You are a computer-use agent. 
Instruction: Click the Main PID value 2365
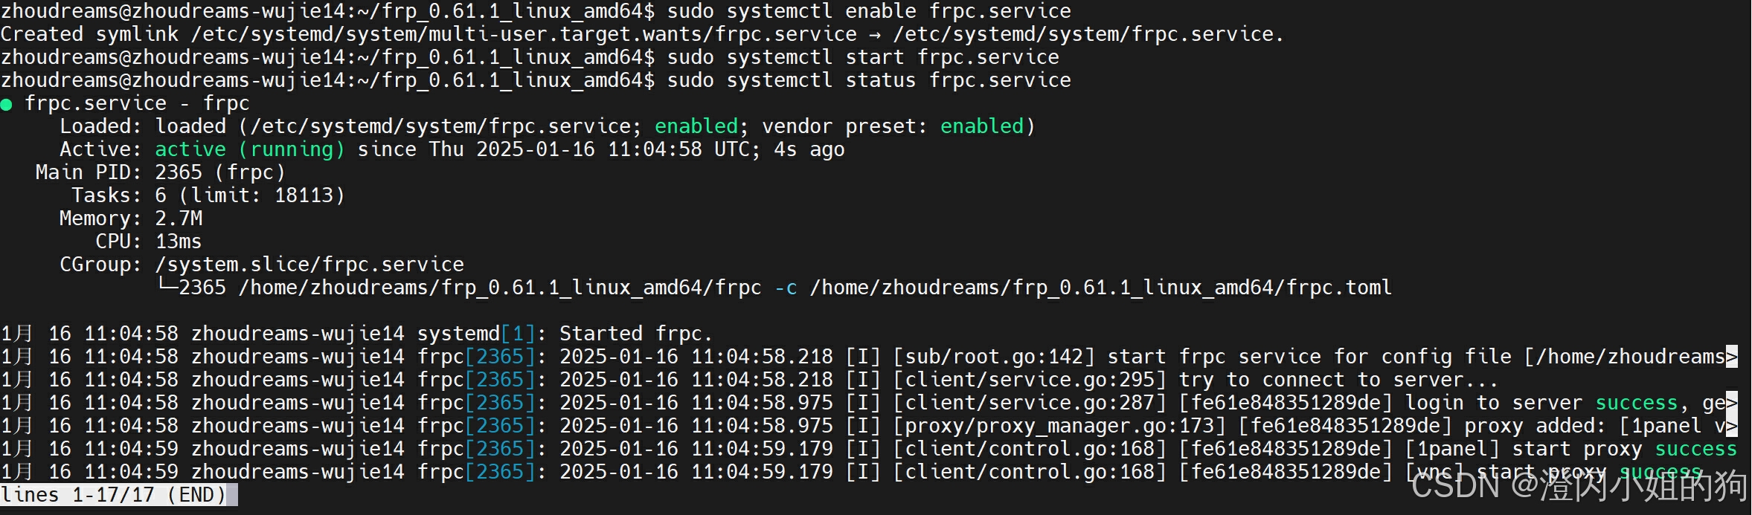pyautogui.click(x=179, y=172)
